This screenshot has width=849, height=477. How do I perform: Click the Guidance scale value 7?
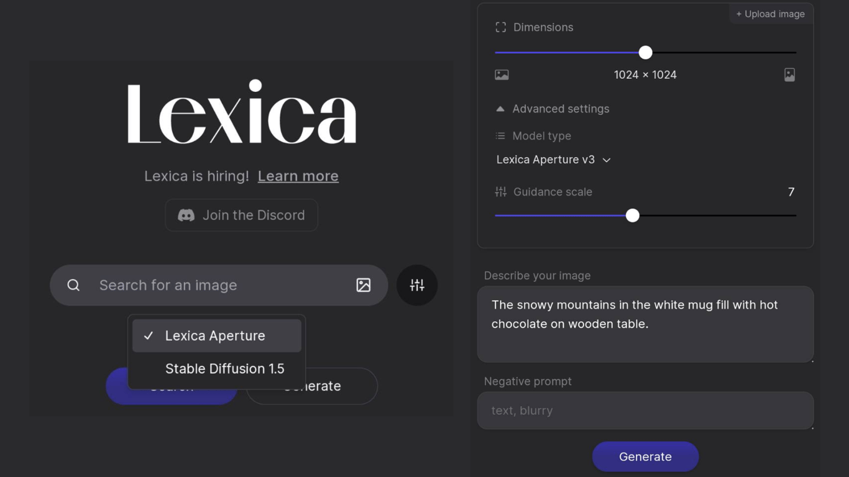click(791, 192)
